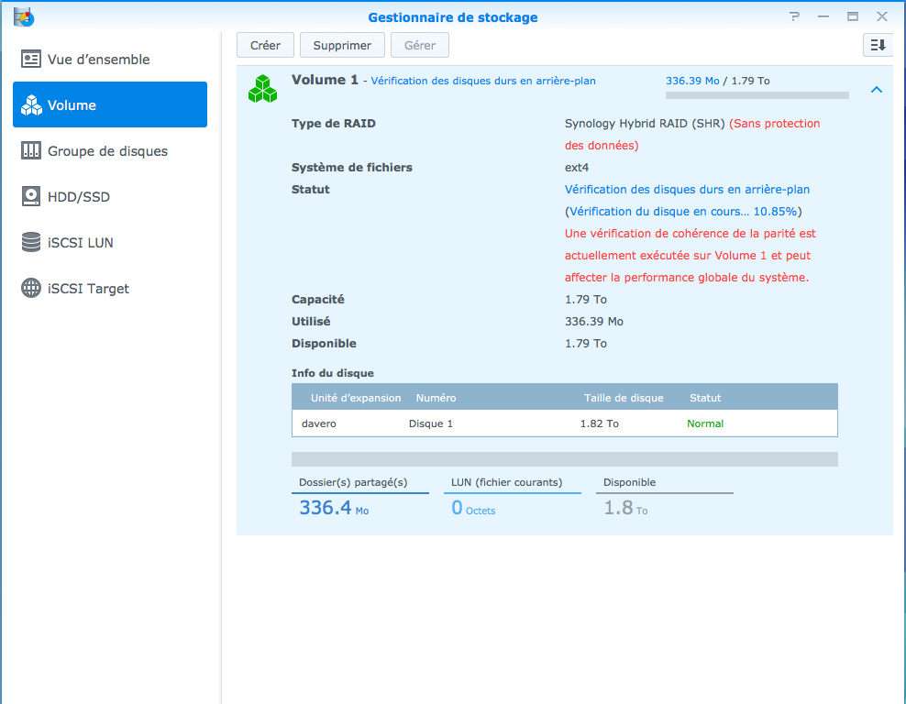Open help with the question mark icon
906x704 pixels.
coord(794,16)
